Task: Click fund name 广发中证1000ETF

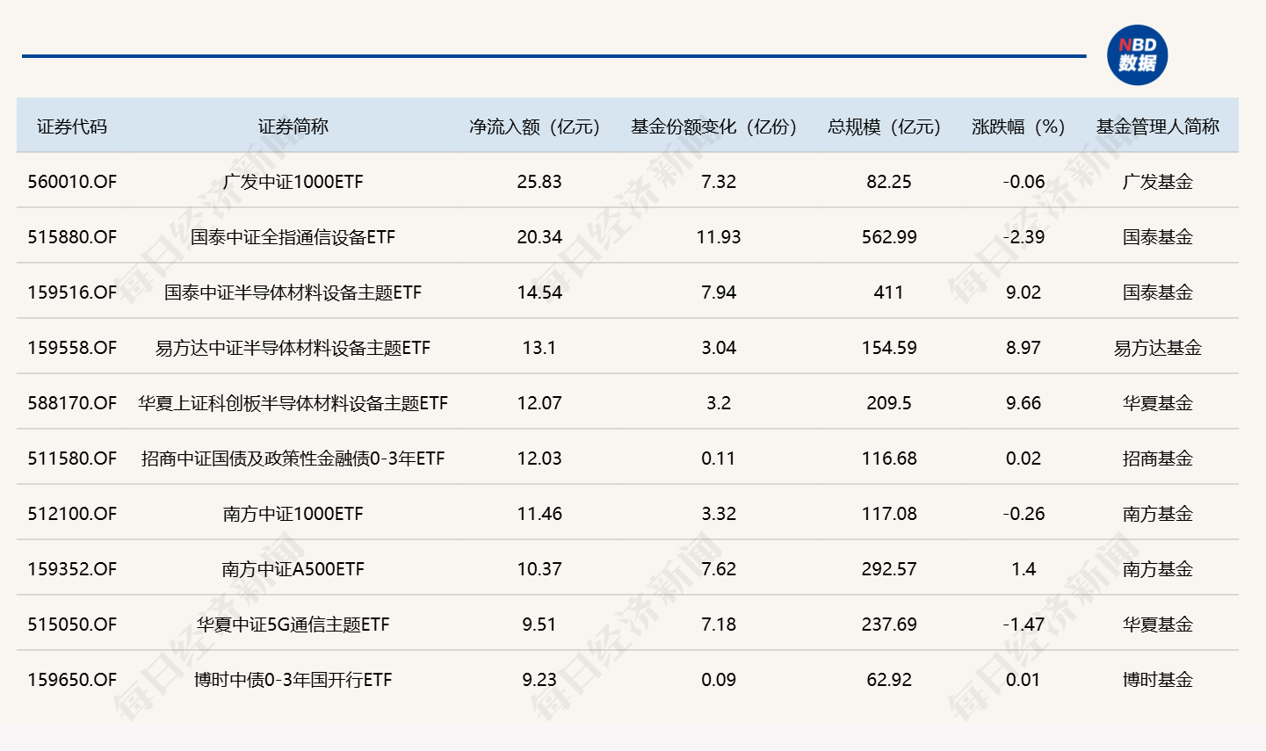Action: [293, 182]
